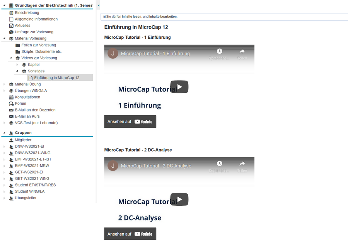Click the E-Mail an den Dozenten envelope icon
348x246 pixels.
[11, 110]
